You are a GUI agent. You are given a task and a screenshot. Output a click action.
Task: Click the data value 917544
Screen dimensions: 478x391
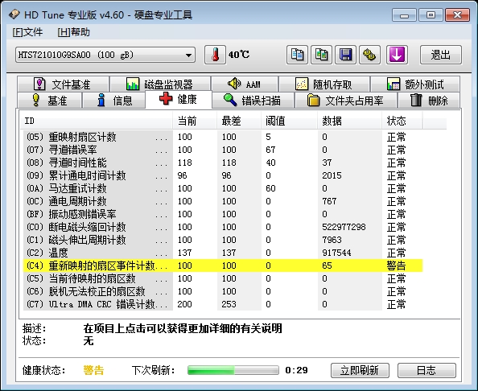pyautogui.click(x=336, y=253)
